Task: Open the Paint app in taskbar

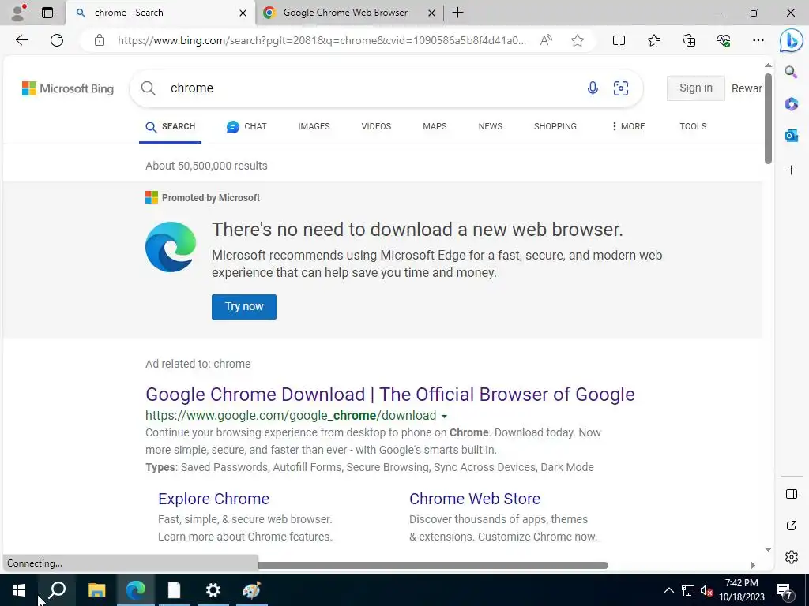Action: point(252,590)
